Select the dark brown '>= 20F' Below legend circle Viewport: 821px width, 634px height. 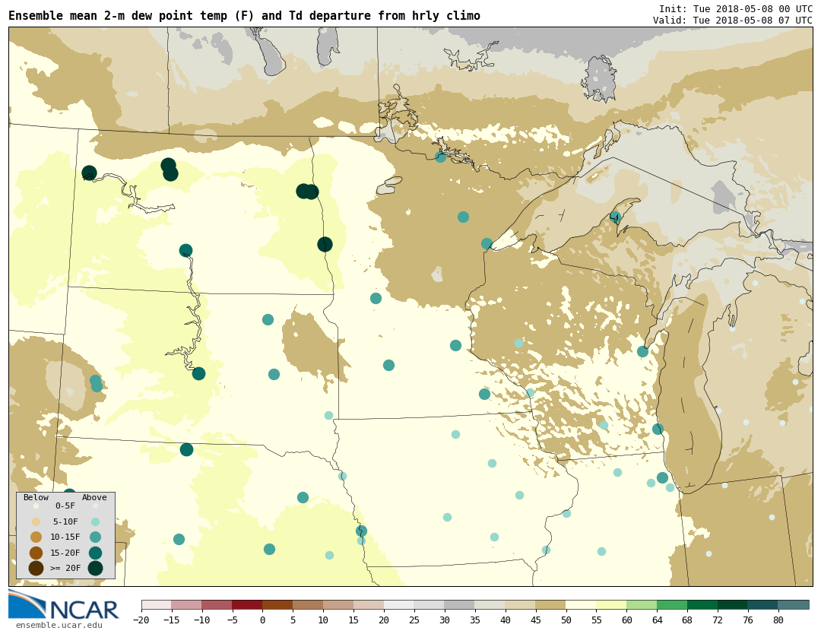click(36, 568)
